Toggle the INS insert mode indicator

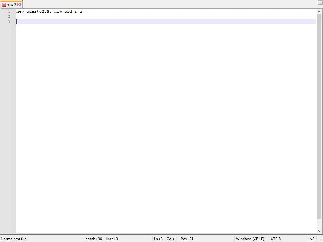[311, 239]
